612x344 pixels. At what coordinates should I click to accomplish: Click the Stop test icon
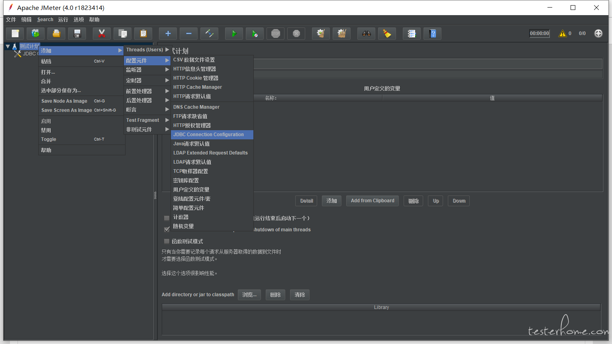(x=276, y=33)
